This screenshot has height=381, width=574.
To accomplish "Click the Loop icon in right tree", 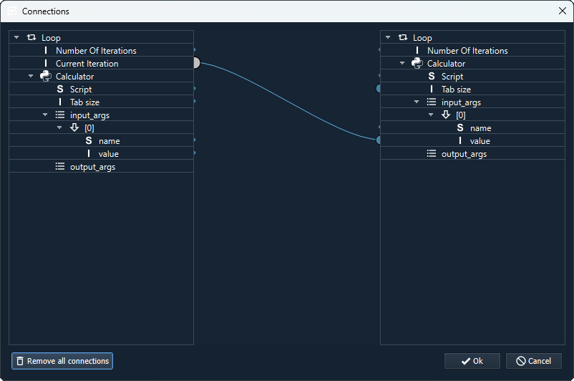I will (x=403, y=37).
